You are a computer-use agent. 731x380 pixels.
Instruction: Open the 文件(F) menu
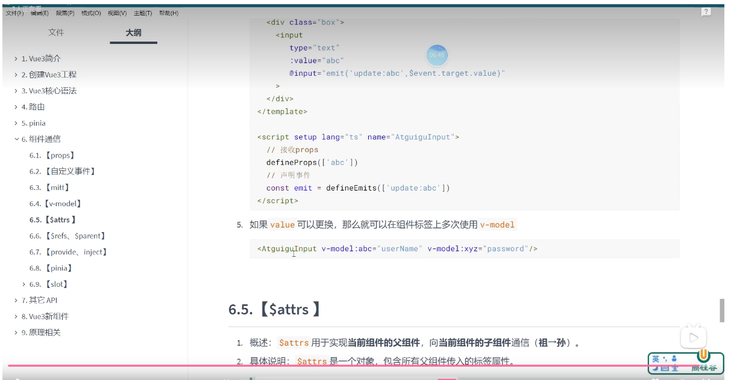click(x=14, y=13)
